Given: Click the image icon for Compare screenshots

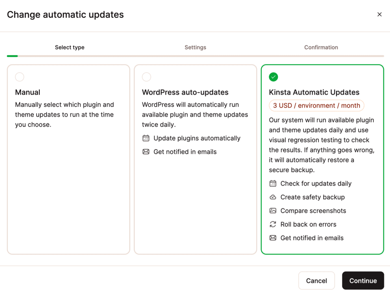Looking at the screenshot, I should click(x=273, y=211).
